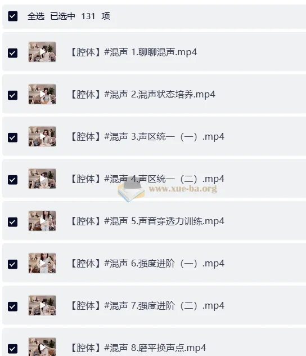
Task: Click the 已选中 131 项 label
Action: click(80, 16)
